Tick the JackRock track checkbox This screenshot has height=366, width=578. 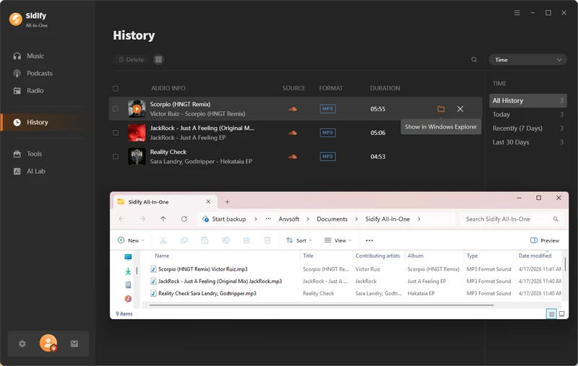(x=116, y=133)
